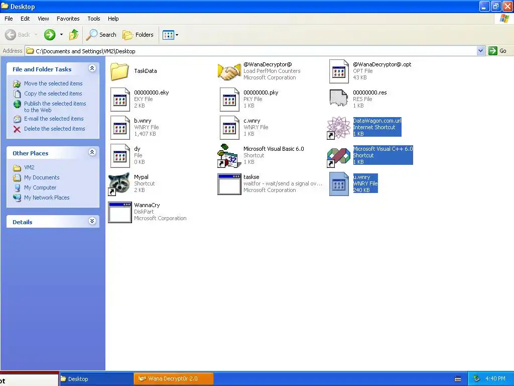This screenshot has width=514, height=386.
Task: Open the TaskData folder icon
Action: (119, 71)
